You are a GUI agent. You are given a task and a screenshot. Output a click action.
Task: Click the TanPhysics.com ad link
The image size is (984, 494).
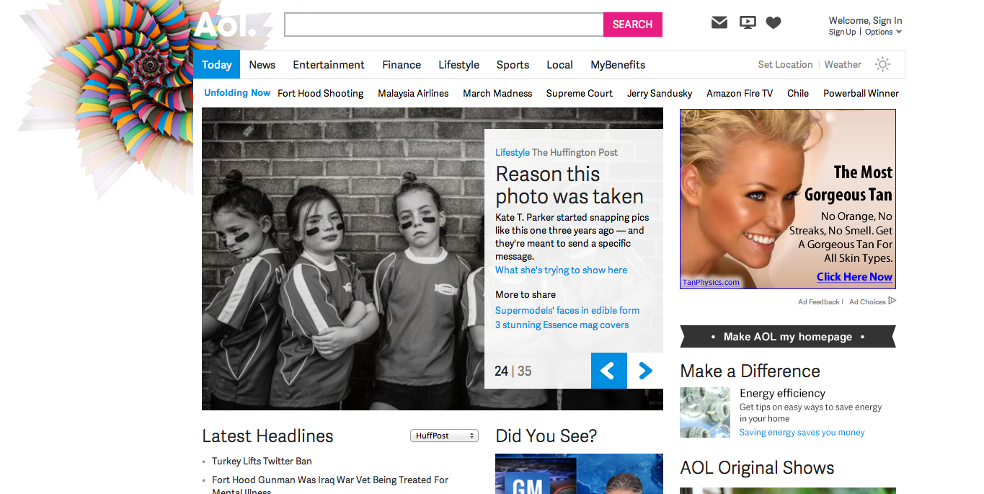click(x=711, y=282)
